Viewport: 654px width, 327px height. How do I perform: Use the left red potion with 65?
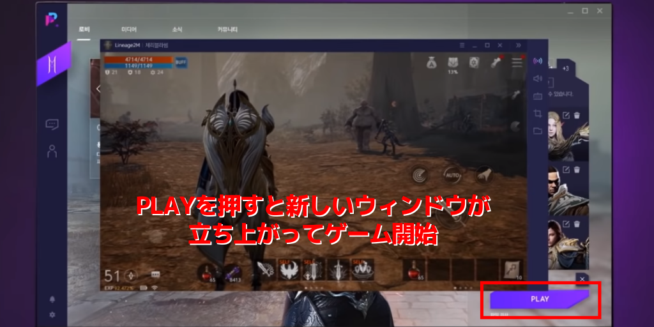coord(207,273)
